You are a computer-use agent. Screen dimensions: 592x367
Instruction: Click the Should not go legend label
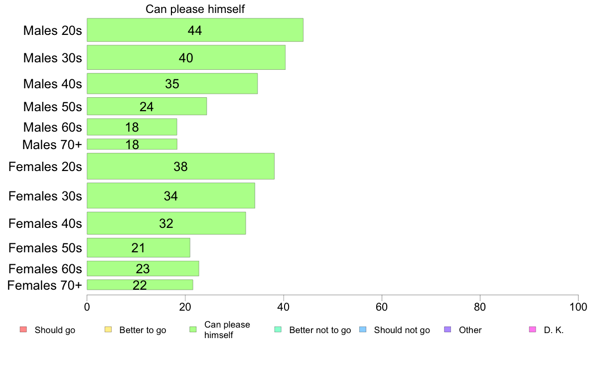click(402, 330)
